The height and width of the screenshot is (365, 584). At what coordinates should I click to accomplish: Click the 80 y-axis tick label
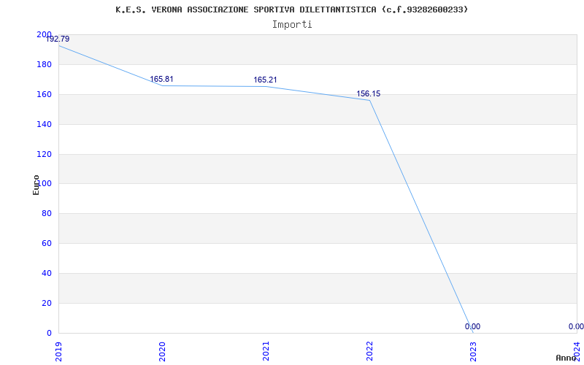pos(47,213)
